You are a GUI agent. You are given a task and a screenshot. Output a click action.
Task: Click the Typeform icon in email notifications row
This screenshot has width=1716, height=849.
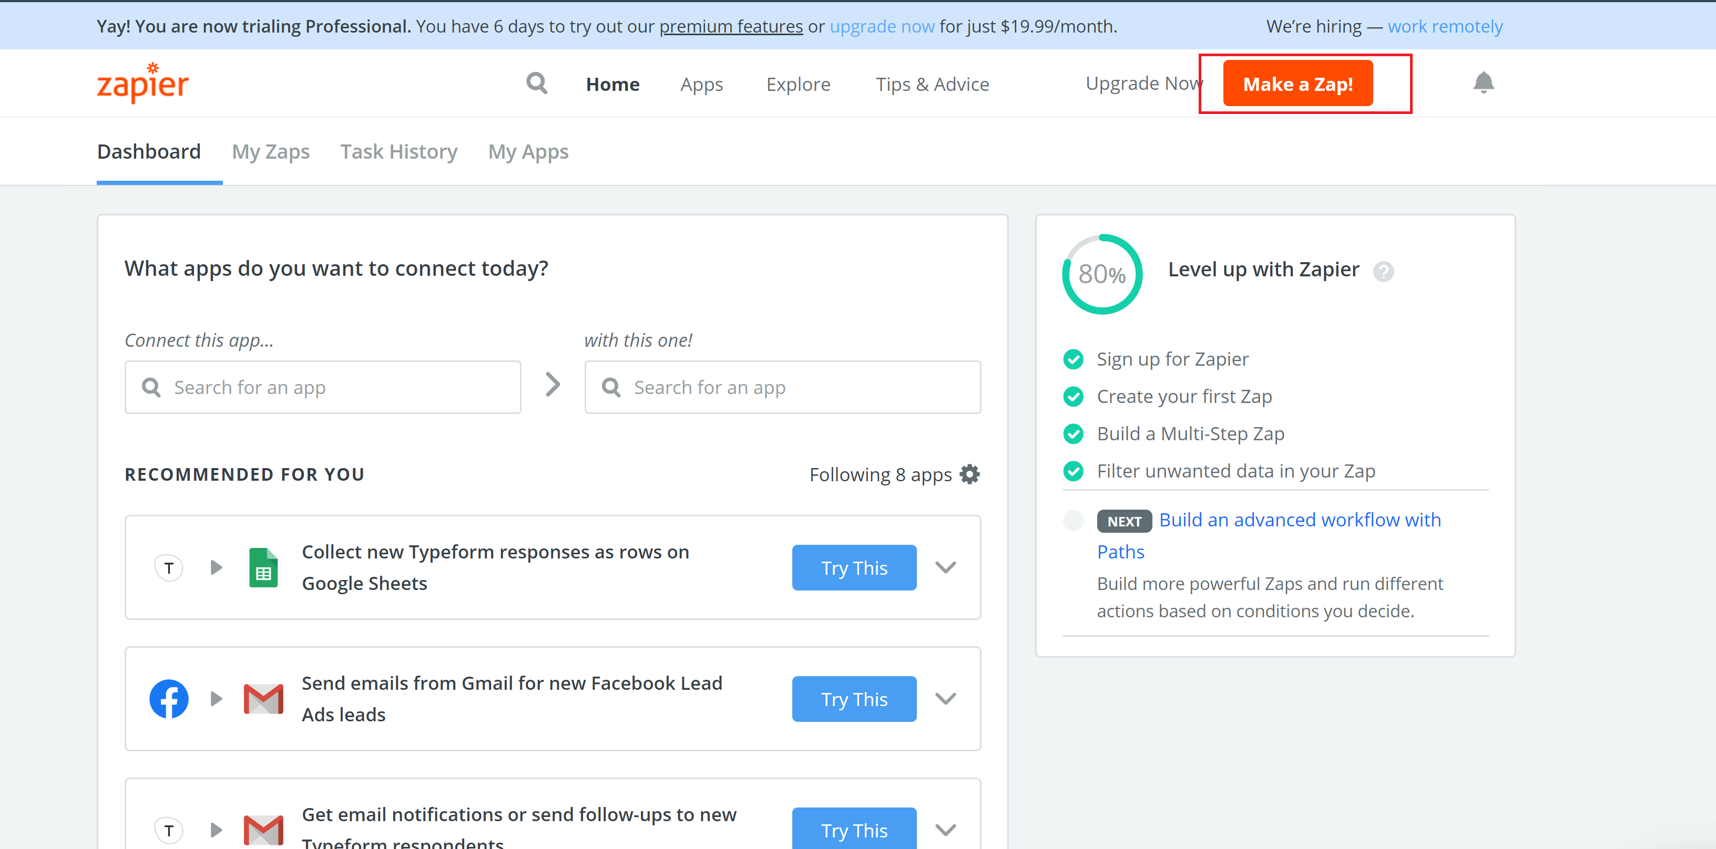(x=169, y=830)
